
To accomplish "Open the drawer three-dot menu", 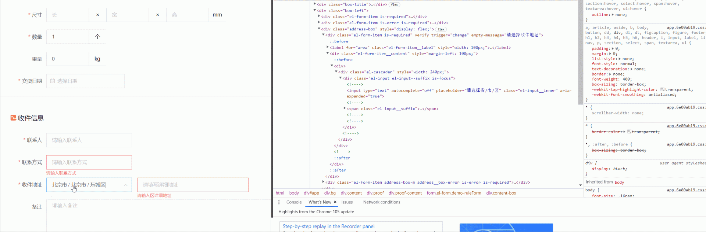I will pos(279,202).
